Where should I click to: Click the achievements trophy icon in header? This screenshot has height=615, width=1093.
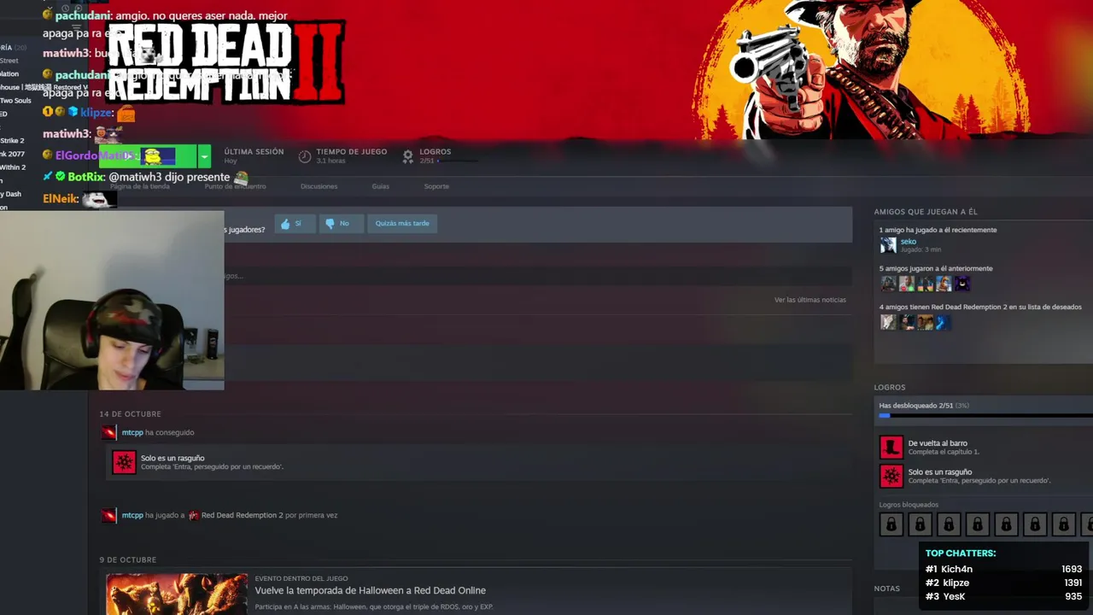click(408, 156)
